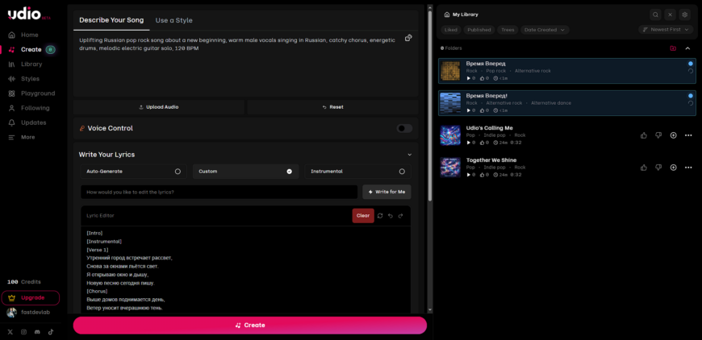The height and width of the screenshot is (340, 702).
Task: Add Udio's Calling Me to a playlist
Action: (x=673, y=135)
